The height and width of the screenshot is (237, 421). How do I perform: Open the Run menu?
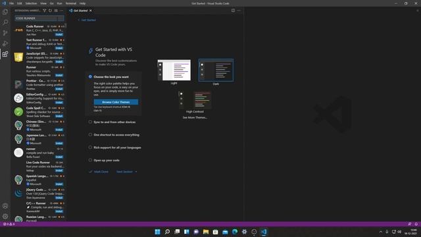[x=59, y=3]
